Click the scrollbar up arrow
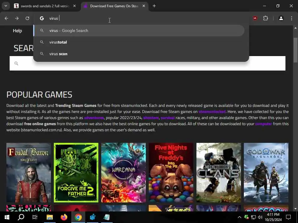The height and width of the screenshot is (223, 298). tap(295, 28)
